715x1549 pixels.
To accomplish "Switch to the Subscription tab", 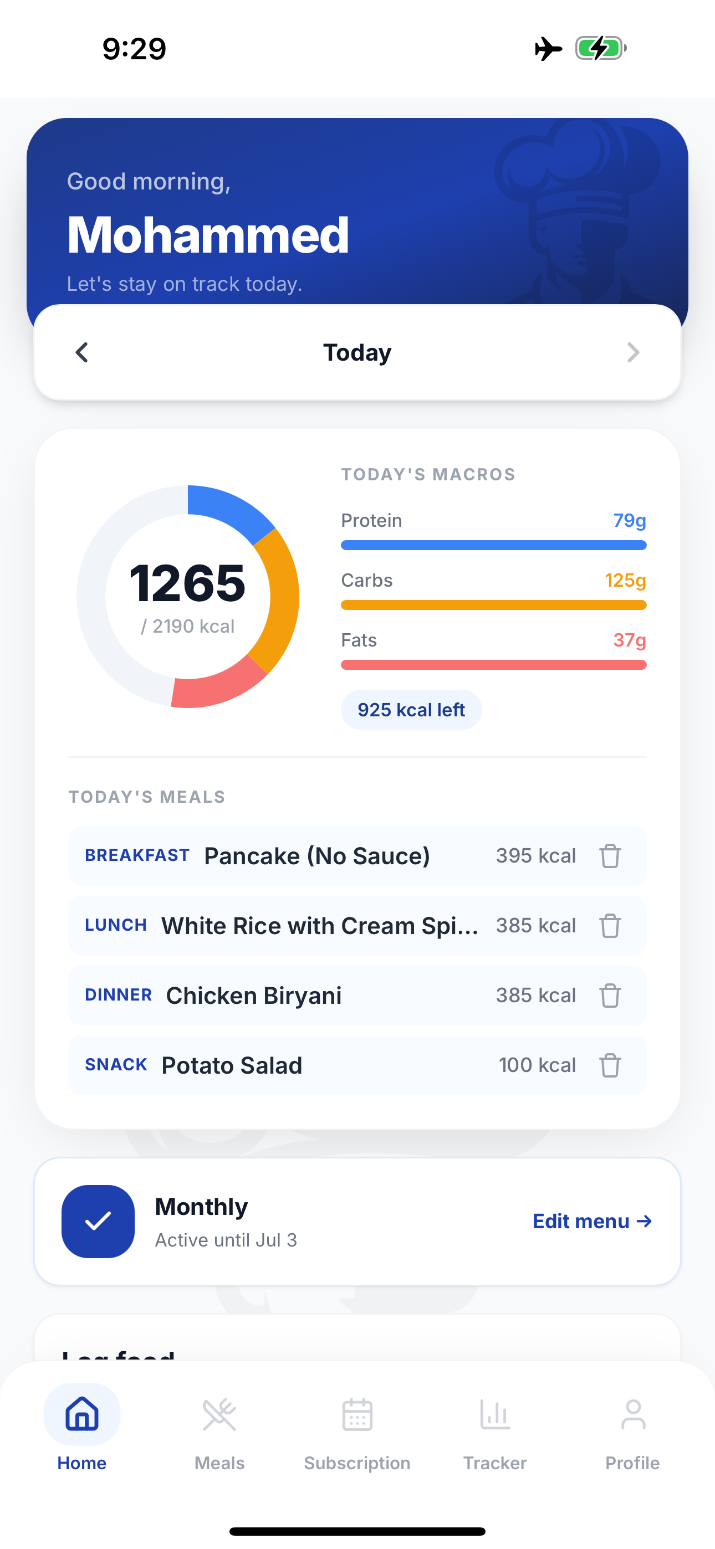I will coord(357,1434).
